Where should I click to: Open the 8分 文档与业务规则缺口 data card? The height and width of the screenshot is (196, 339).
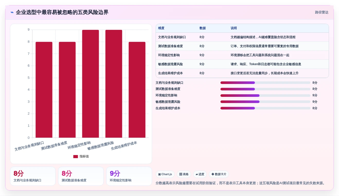tap(33, 176)
